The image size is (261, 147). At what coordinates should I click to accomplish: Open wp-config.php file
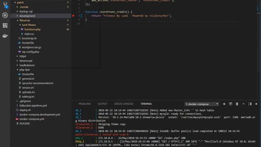pos(31,52)
